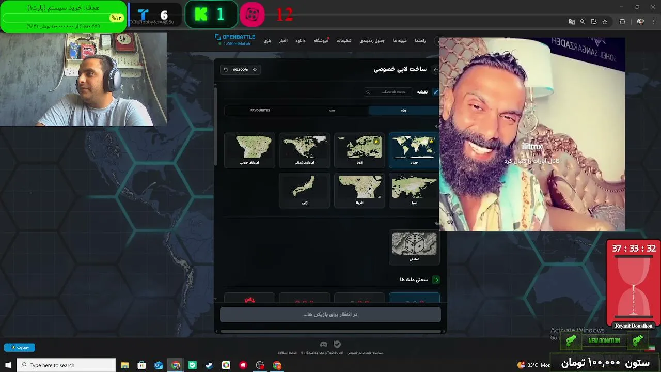Toggle lobby code visibility with the eye icon
Image resolution: width=661 pixels, height=372 pixels.
(255, 70)
